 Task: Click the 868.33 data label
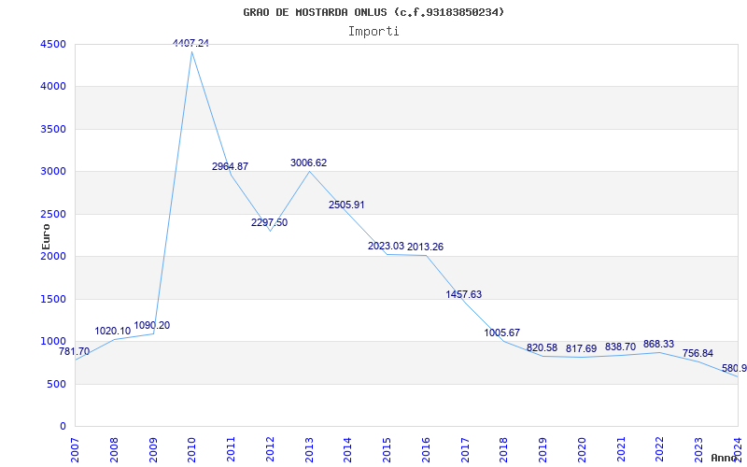point(659,344)
